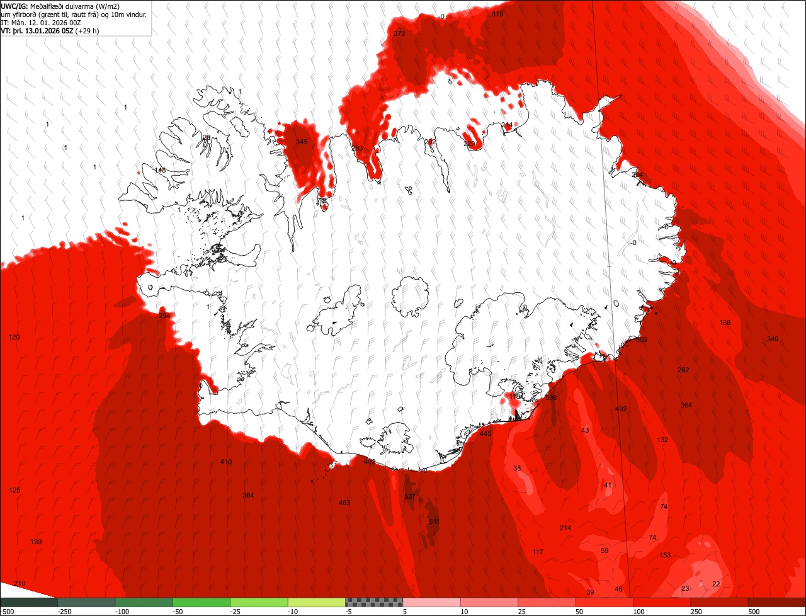Click the '-100' legend label
The height and width of the screenshot is (616, 806).
(x=122, y=612)
